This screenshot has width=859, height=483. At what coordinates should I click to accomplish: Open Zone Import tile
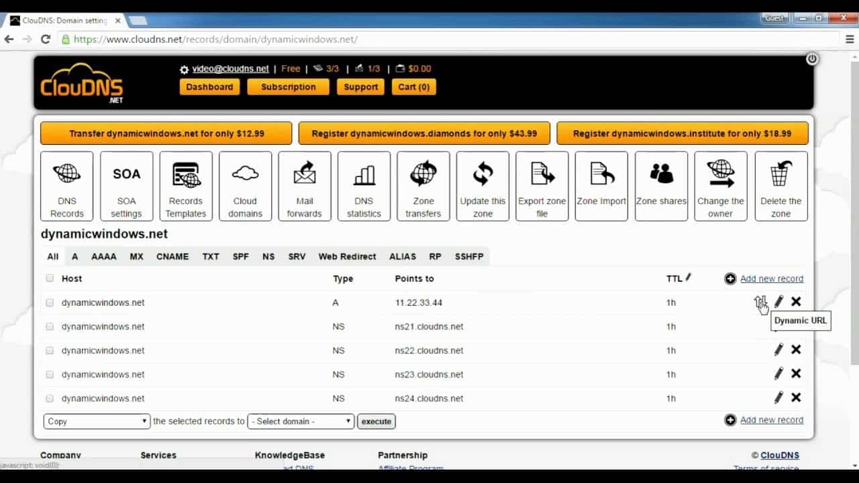pyautogui.click(x=602, y=186)
